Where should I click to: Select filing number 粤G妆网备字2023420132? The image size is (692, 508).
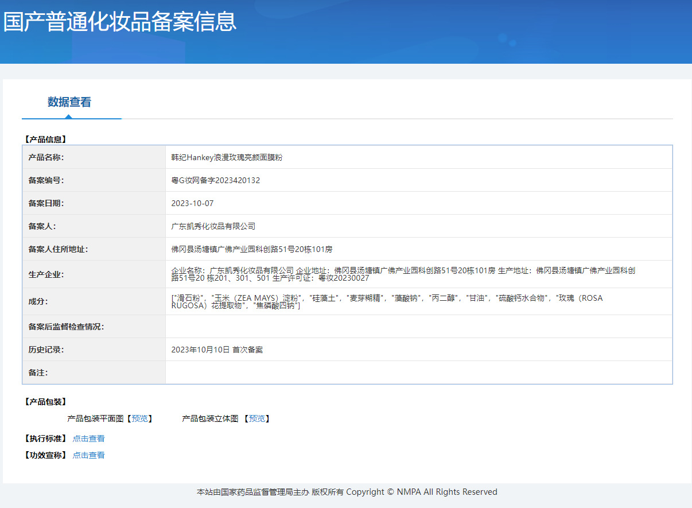pos(216,180)
